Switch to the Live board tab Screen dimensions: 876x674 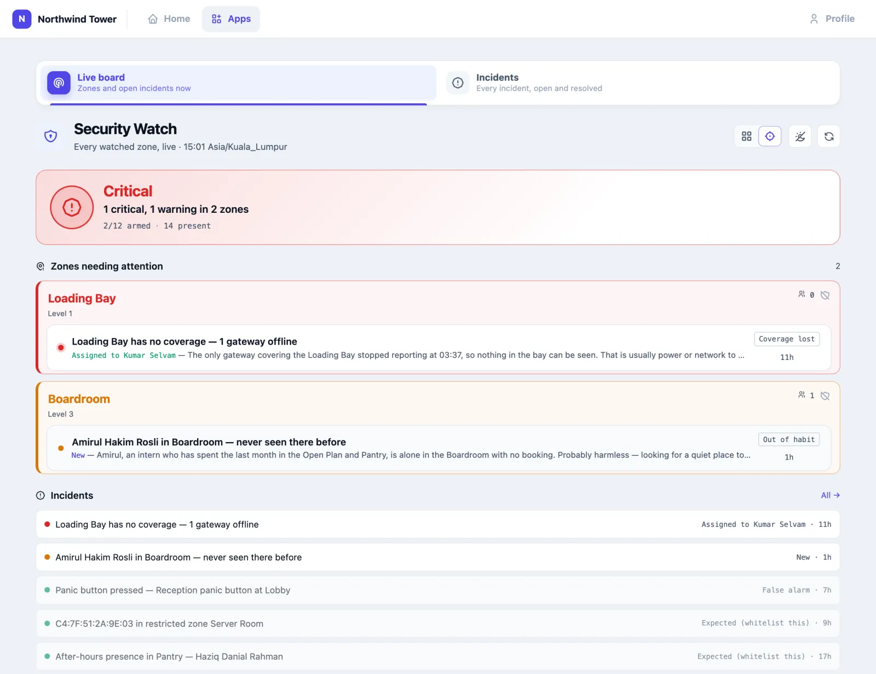click(x=238, y=83)
